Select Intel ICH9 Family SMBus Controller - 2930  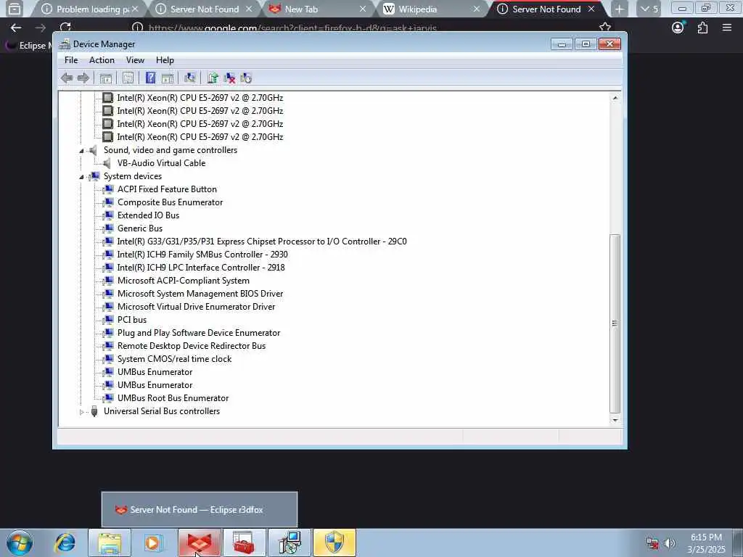pyautogui.click(x=202, y=255)
